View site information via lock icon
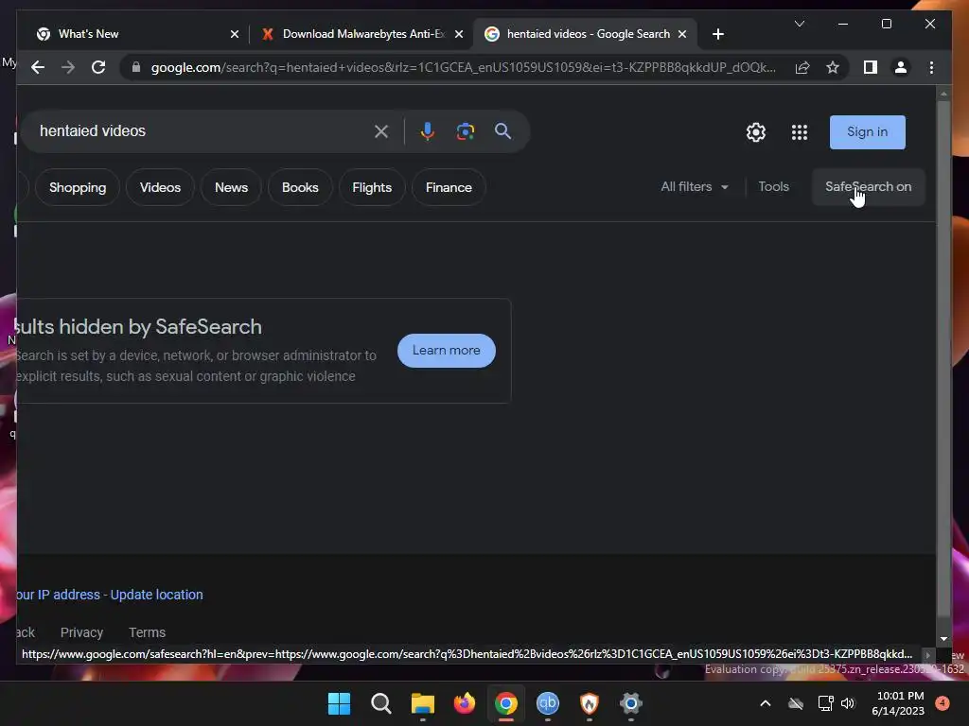969x726 pixels. pyautogui.click(x=136, y=67)
